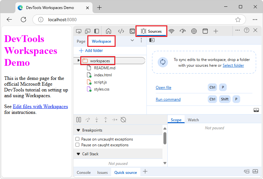
Task: Switch to the Watch tab
Action: tap(193, 120)
